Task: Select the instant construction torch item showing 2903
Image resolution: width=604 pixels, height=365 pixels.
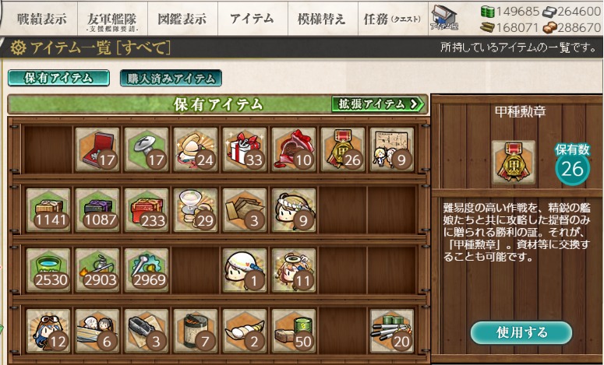Action: (x=97, y=270)
